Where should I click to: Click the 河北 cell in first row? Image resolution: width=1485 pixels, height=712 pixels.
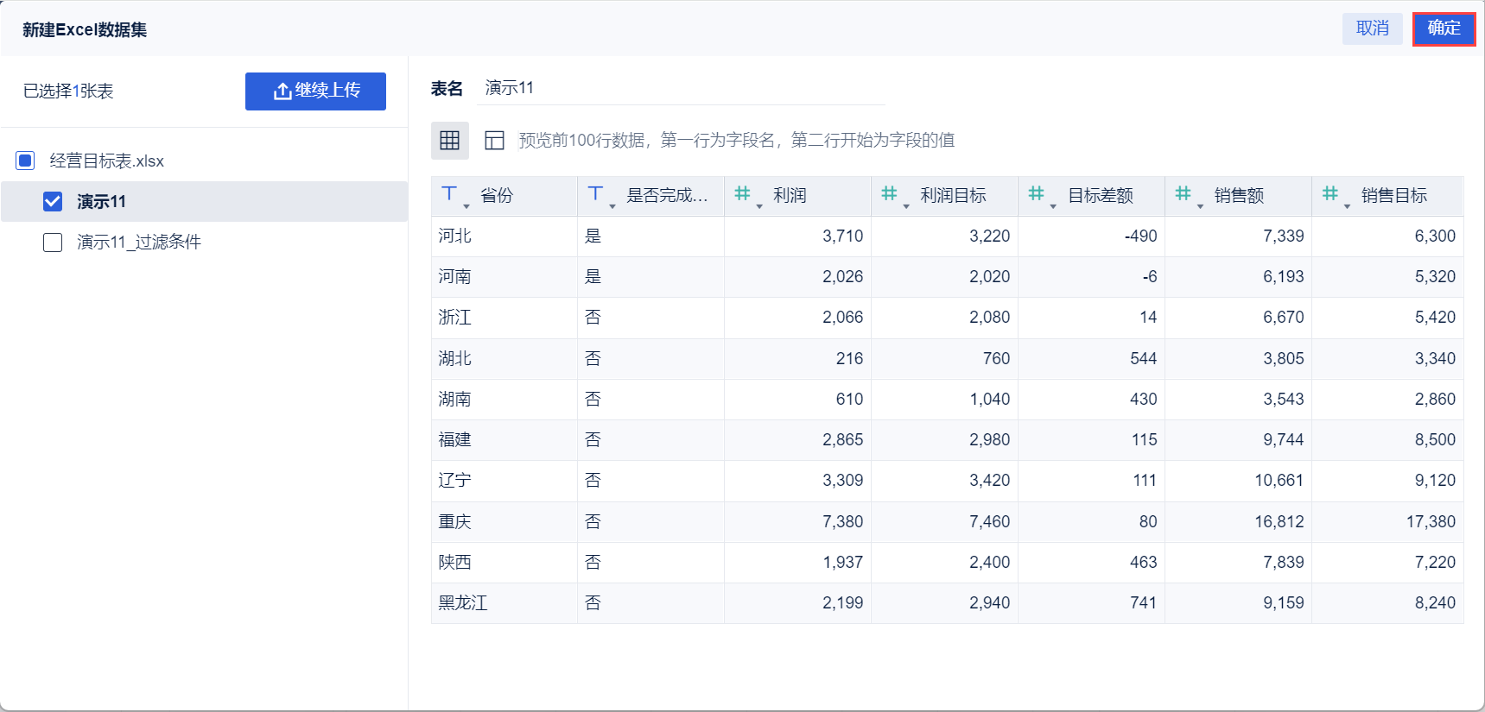pyautogui.click(x=455, y=236)
